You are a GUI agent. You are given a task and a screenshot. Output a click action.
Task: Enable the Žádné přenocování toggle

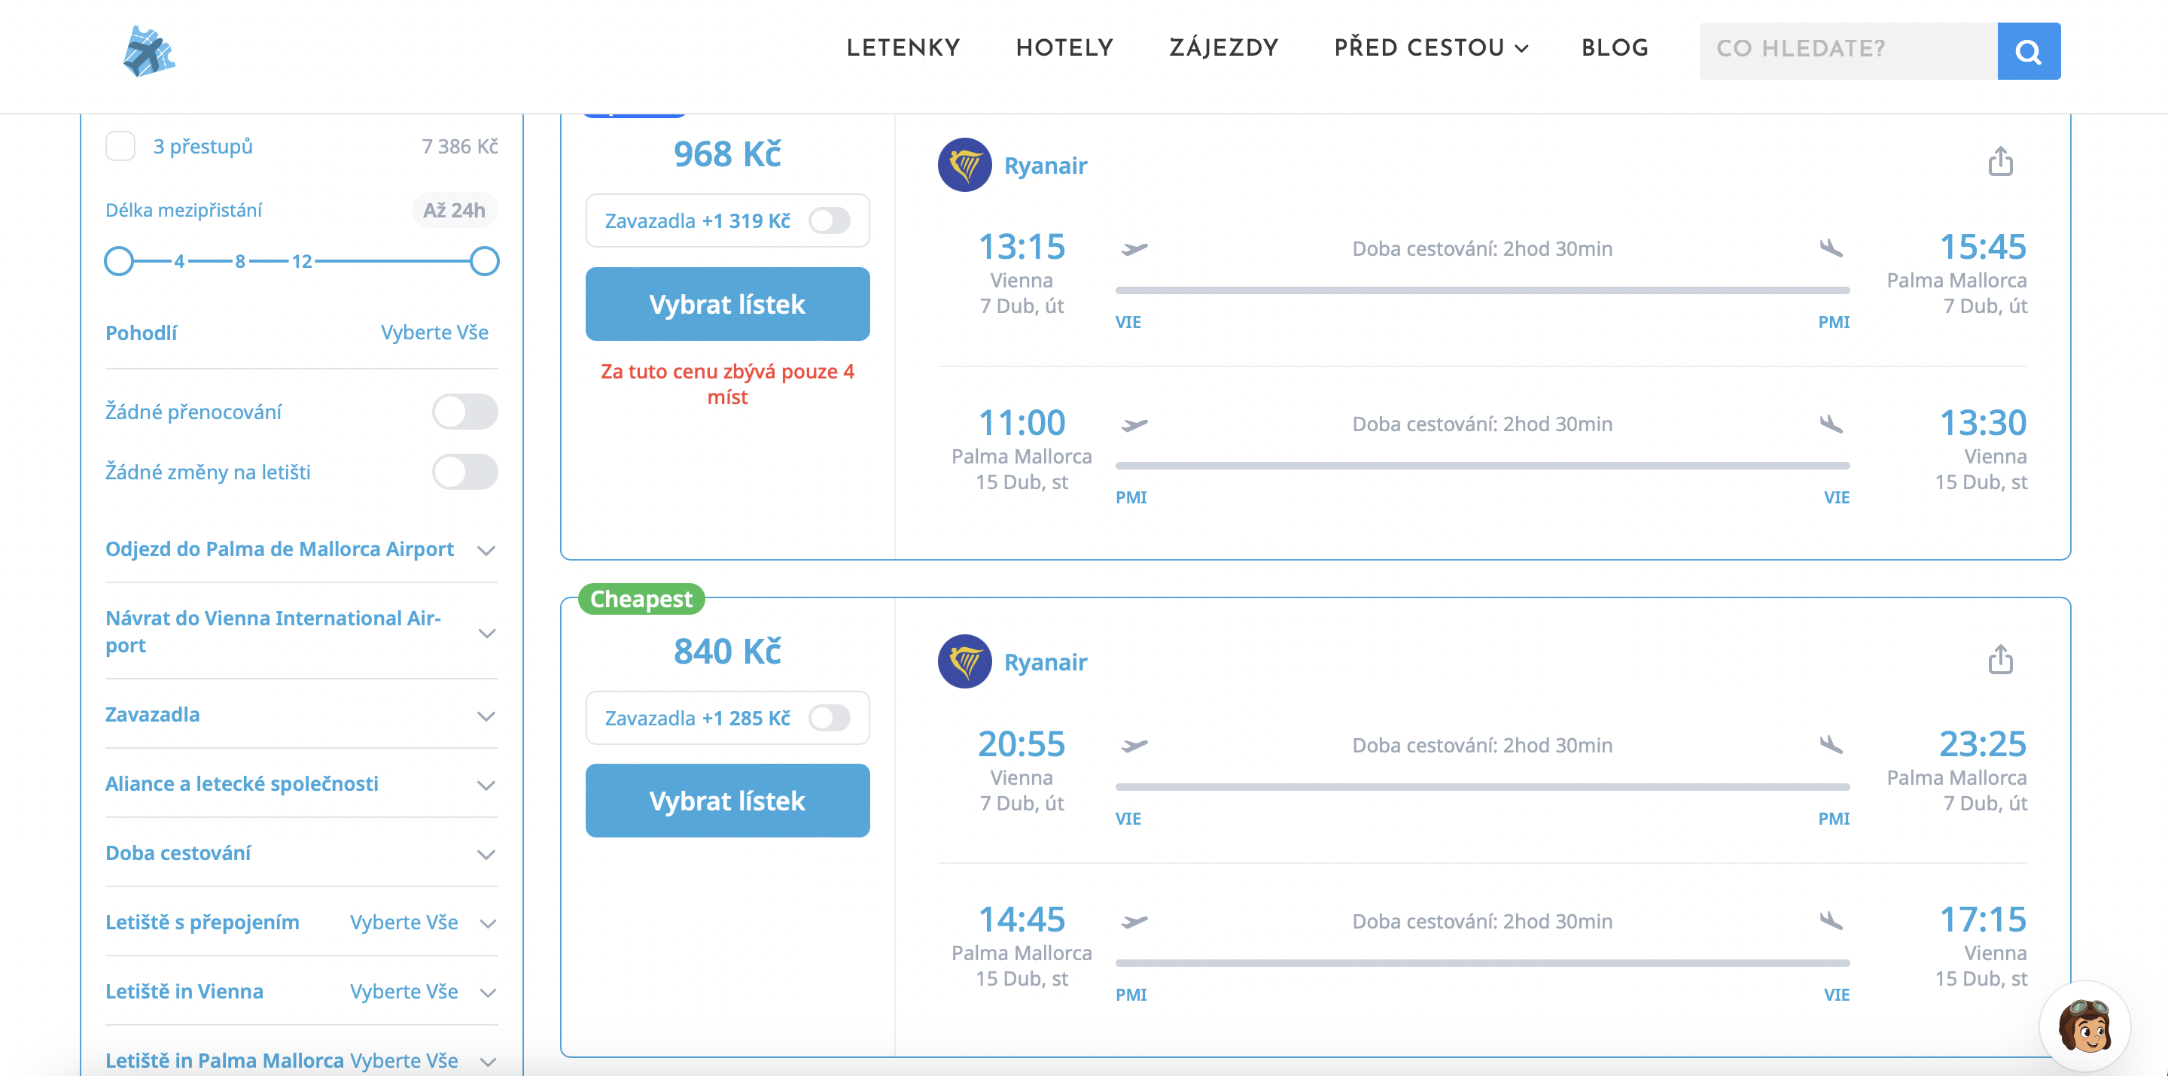[x=464, y=412]
